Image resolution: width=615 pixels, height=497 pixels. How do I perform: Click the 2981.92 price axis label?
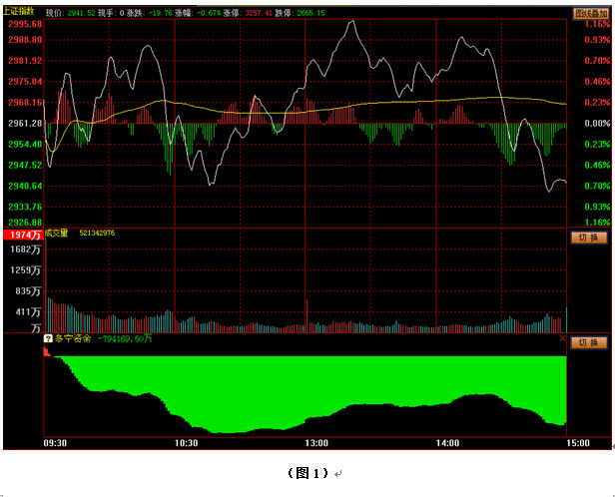point(25,60)
